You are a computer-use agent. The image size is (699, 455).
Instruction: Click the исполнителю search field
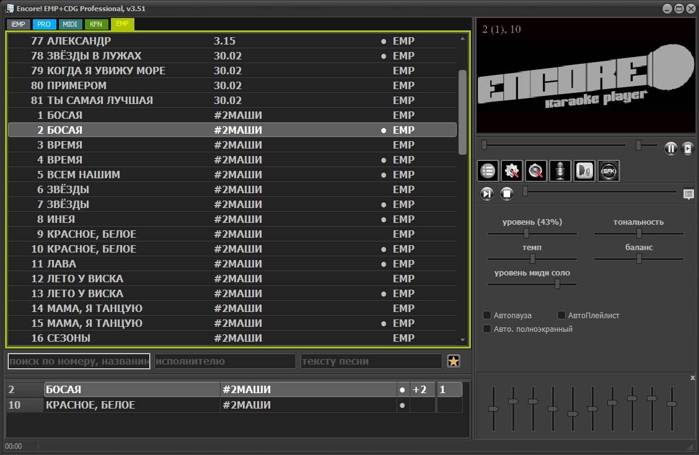pyautogui.click(x=225, y=361)
